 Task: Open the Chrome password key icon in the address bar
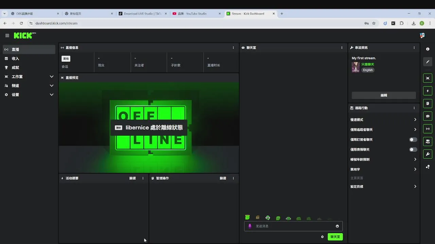pyautogui.click(x=366, y=23)
